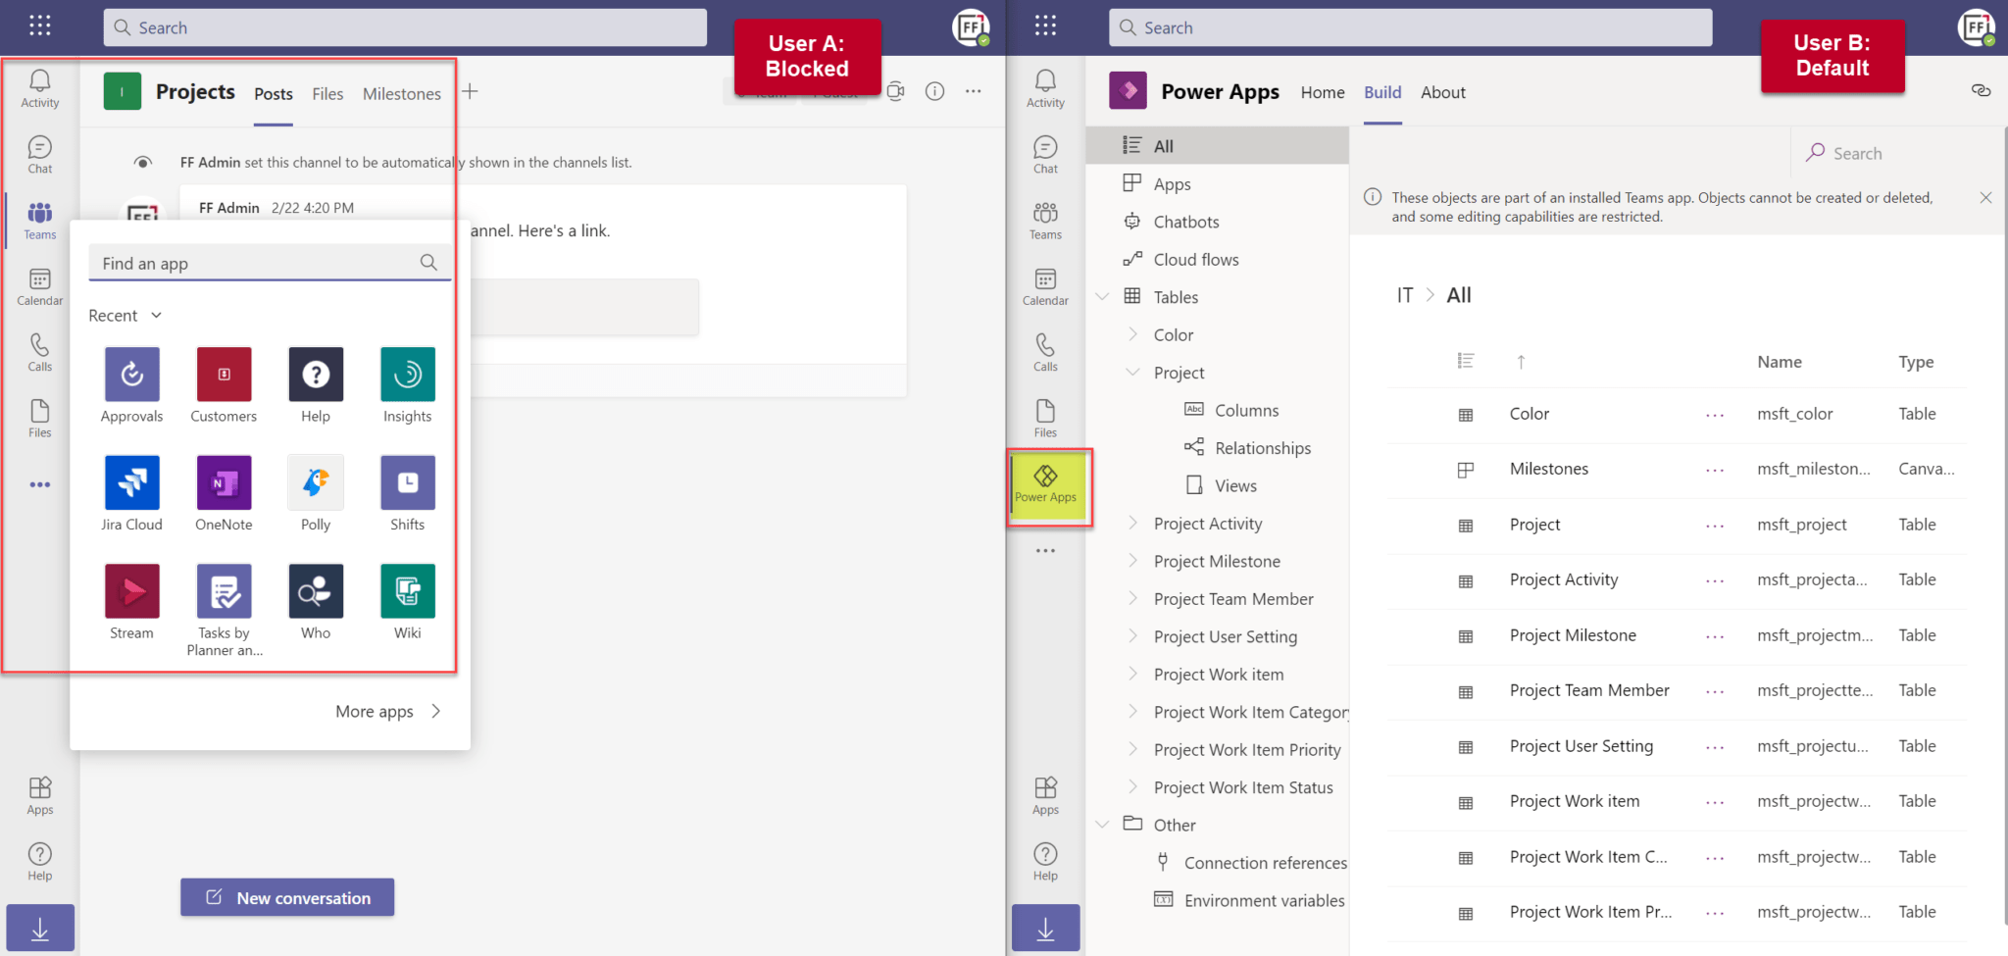Select the highlighted Power Apps pinned icon

(1046, 483)
